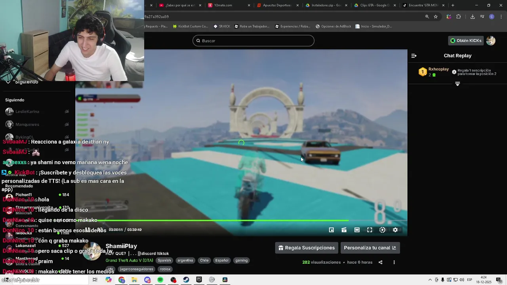Image resolution: width=507 pixels, height=285 pixels.
Task: Open the browser extensions puzzle icon
Action: pyautogui.click(x=459, y=17)
